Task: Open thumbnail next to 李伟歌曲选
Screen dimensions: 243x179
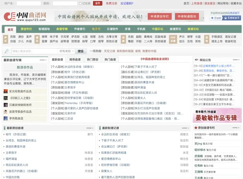Action: tap(5, 118)
